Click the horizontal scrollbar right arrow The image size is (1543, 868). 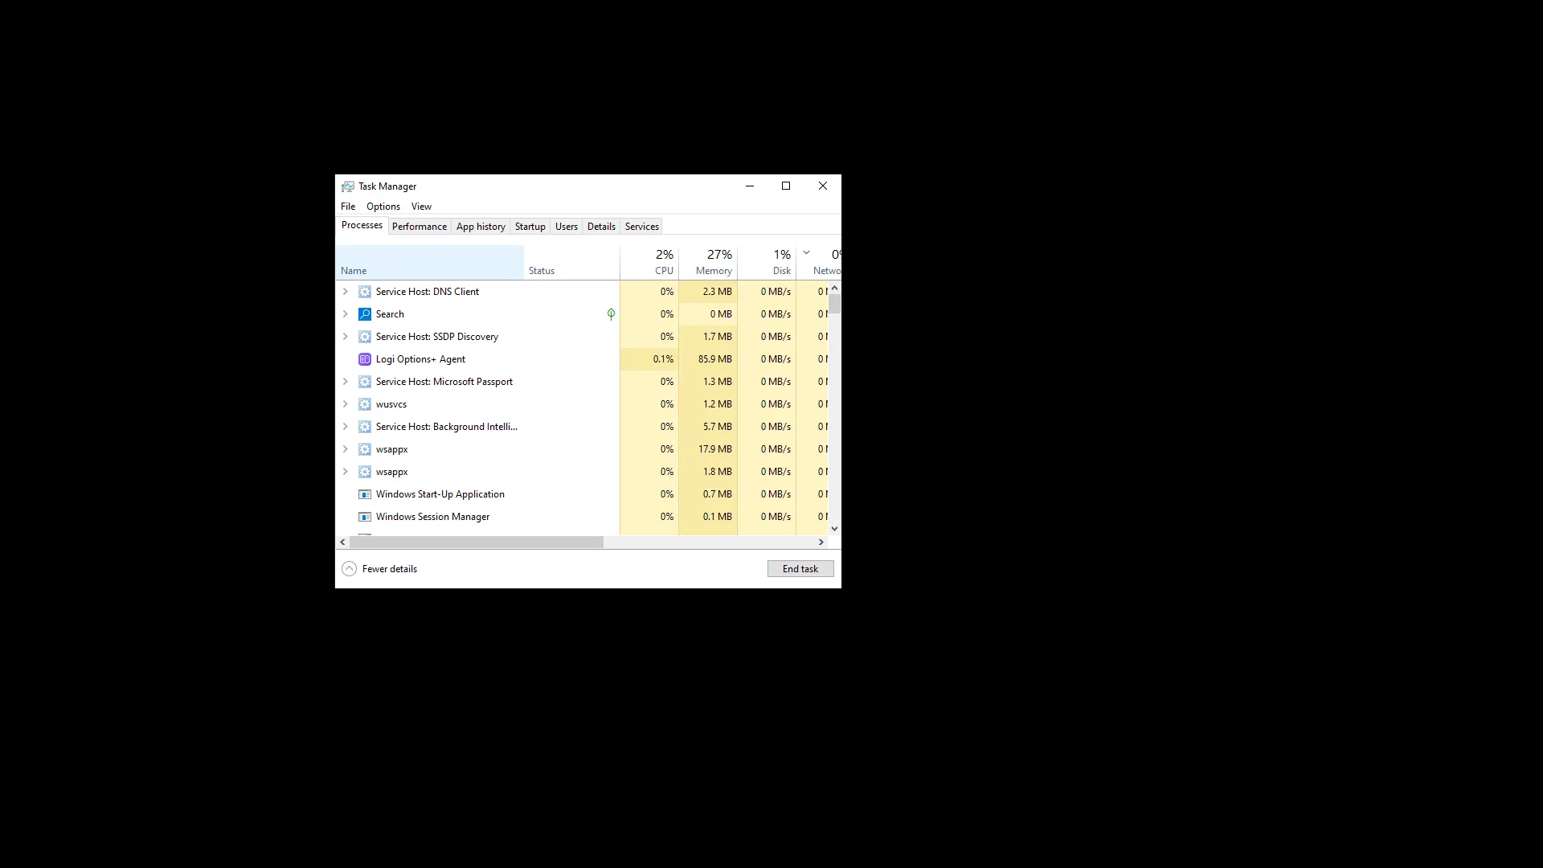821,542
